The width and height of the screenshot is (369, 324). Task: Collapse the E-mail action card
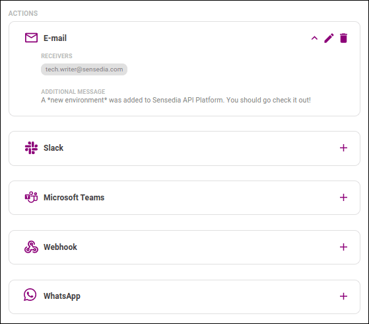coord(314,38)
